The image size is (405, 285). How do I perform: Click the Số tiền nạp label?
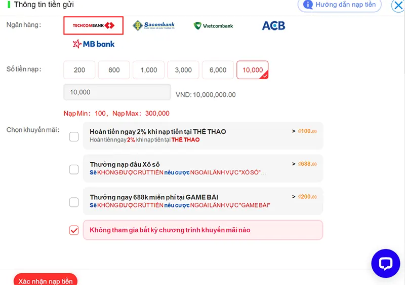[24, 69]
